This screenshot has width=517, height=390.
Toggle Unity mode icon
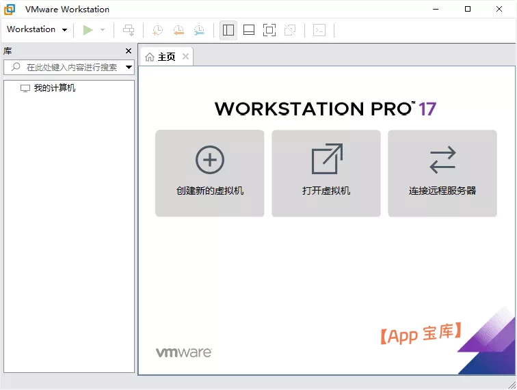pos(290,30)
